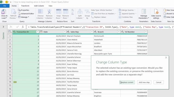Open the Merge Queries dropdown

pyautogui.click(x=127, y=10)
